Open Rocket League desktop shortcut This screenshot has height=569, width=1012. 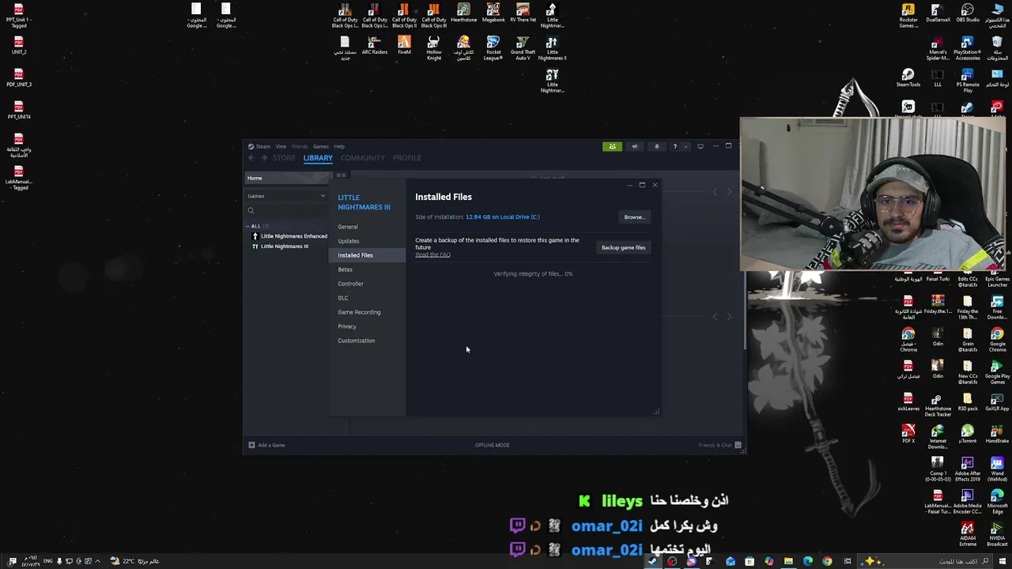[x=493, y=48]
